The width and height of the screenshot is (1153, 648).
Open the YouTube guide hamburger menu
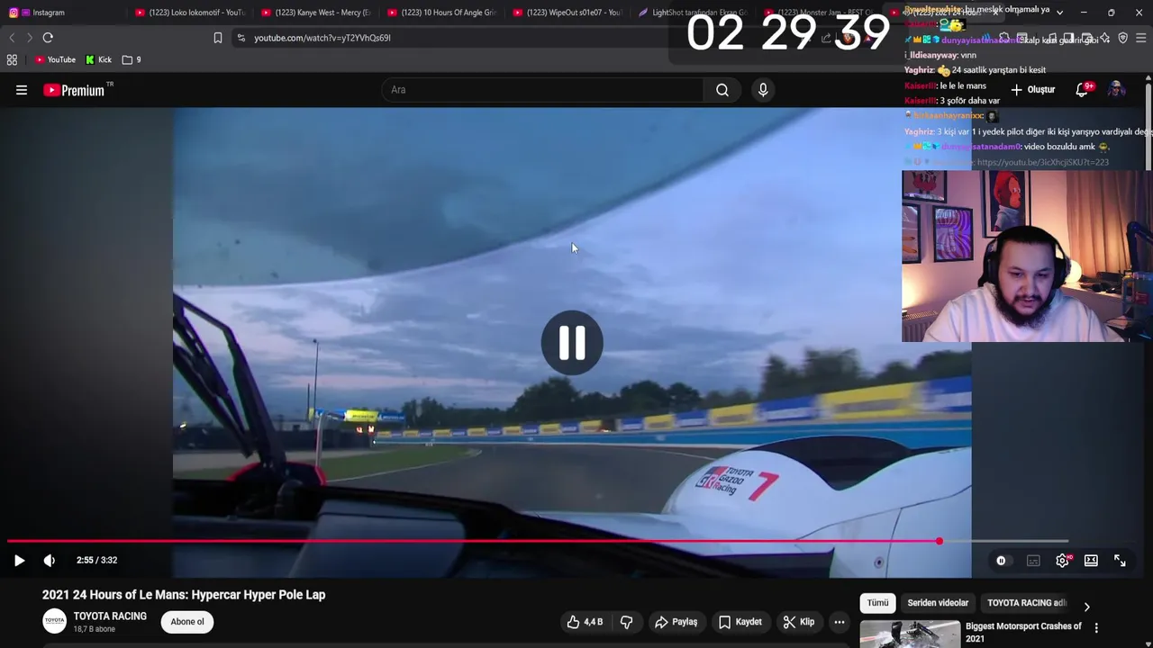pos(22,90)
